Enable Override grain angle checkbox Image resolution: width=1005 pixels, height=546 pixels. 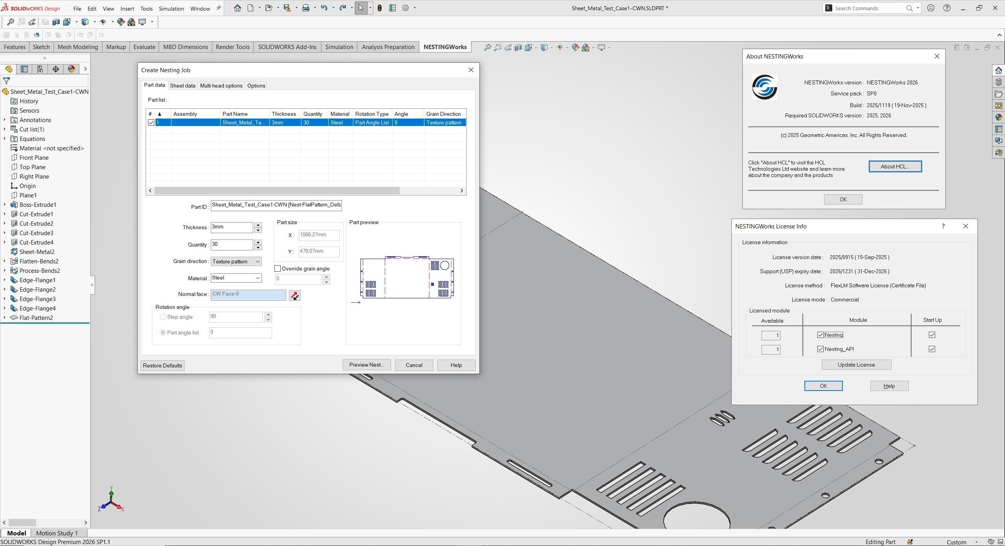(x=278, y=269)
